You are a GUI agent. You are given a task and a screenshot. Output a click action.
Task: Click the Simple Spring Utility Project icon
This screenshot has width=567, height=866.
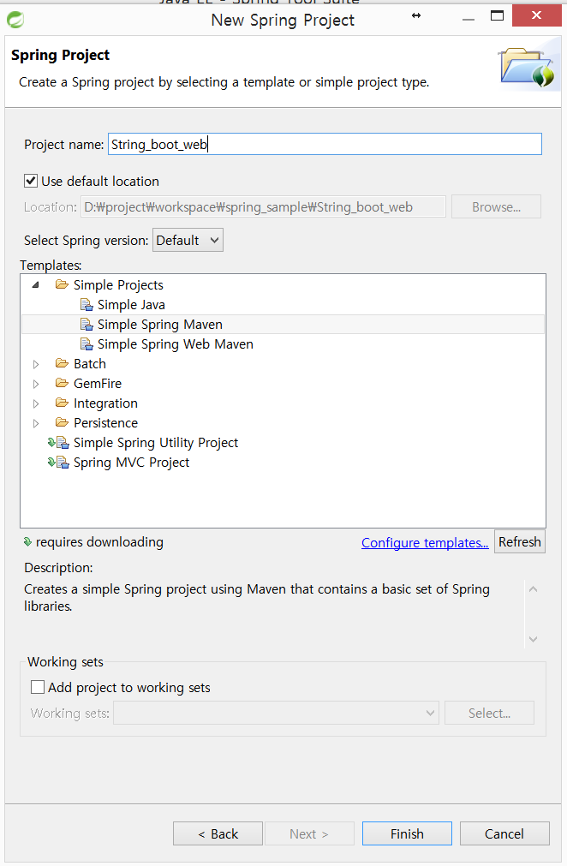pos(63,443)
